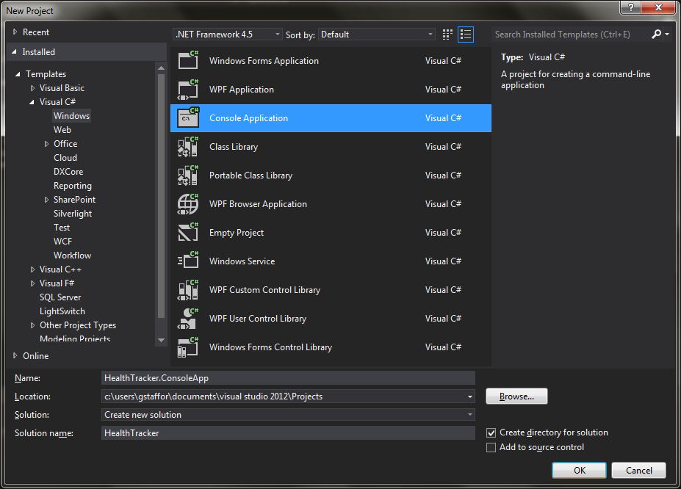Click the tree scrollbar up arrow
This screenshot has height=489, width=681.
[x=161, y=68]
